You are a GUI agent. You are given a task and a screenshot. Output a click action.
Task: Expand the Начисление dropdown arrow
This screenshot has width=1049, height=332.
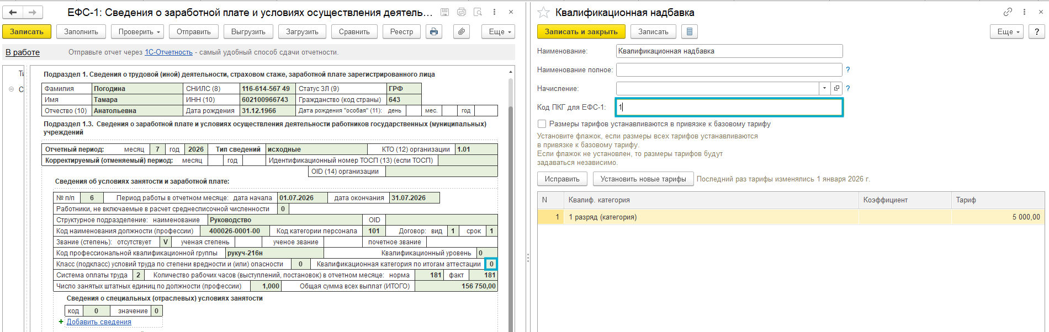[x=825, y=88]
